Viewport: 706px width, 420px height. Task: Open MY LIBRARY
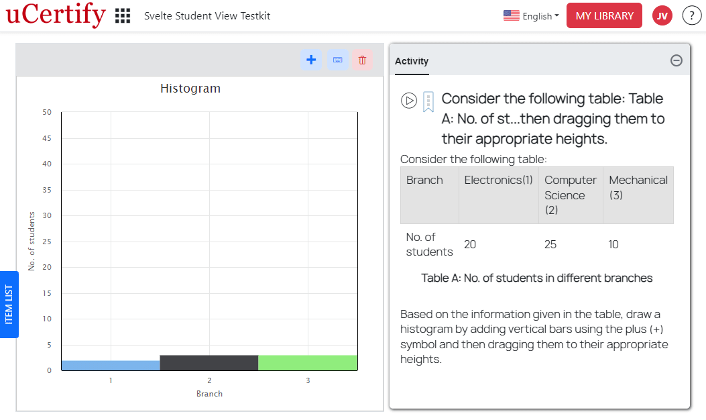click(x=603, y=15)
